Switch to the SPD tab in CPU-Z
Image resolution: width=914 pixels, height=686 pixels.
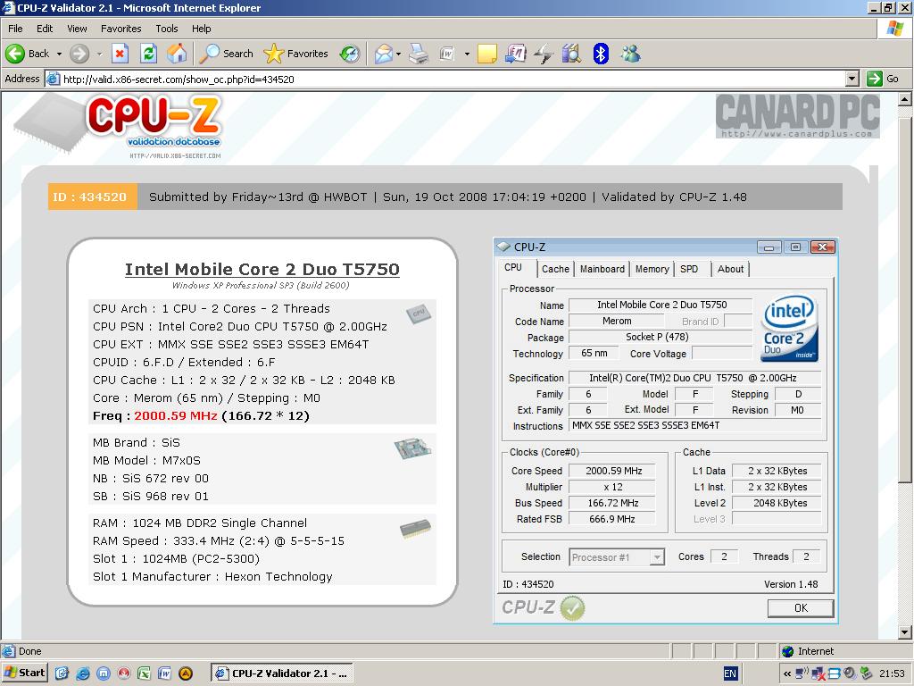[689, 269]
